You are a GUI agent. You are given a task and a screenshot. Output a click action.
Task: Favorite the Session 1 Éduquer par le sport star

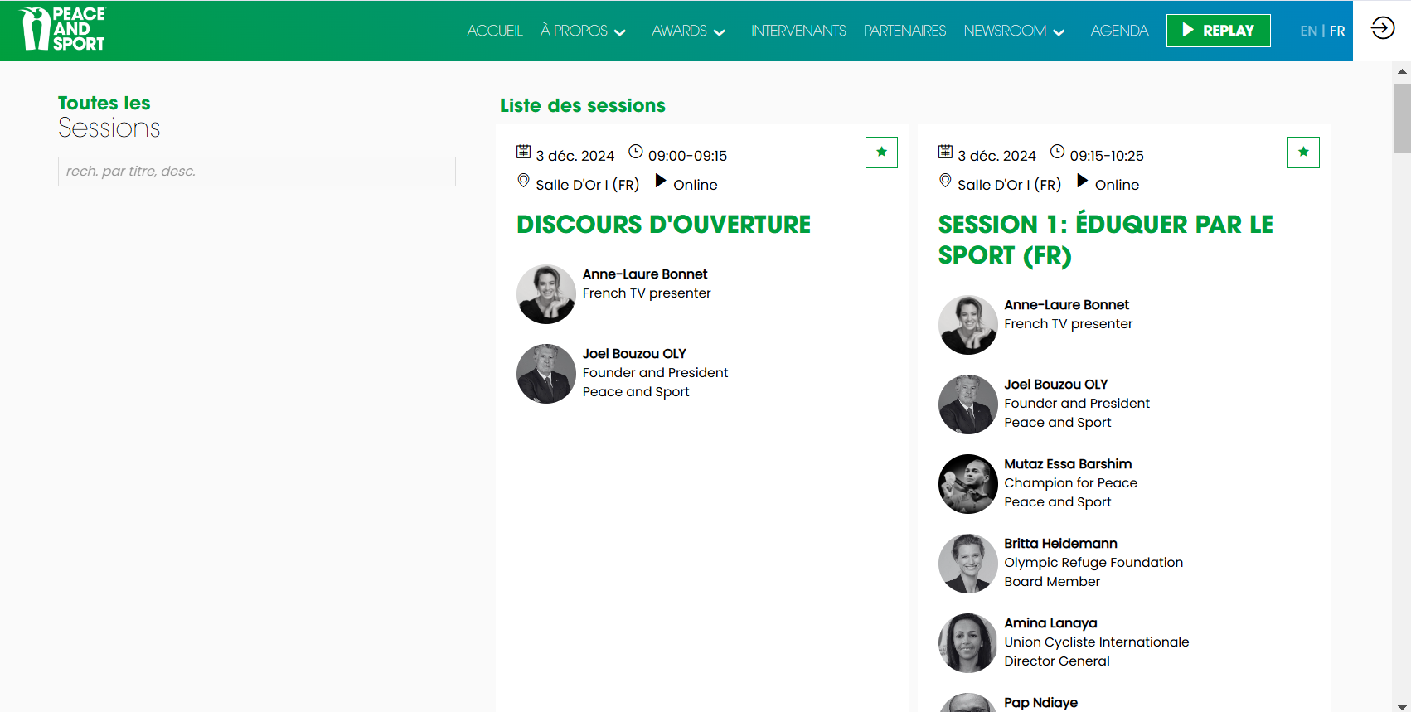click(1303, 153)
